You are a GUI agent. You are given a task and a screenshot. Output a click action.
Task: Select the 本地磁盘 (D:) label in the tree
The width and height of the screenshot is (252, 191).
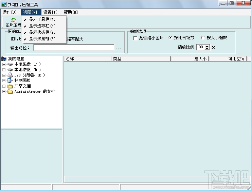[x=28, y=70]
